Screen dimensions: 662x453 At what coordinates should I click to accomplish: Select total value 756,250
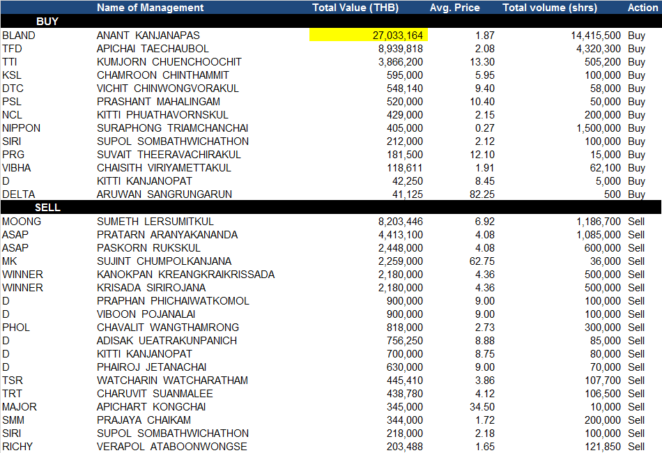point(404,340)
